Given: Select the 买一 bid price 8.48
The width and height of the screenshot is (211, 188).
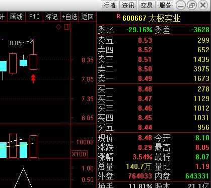Looking at the screenshot, I should (x=145, y=89).
